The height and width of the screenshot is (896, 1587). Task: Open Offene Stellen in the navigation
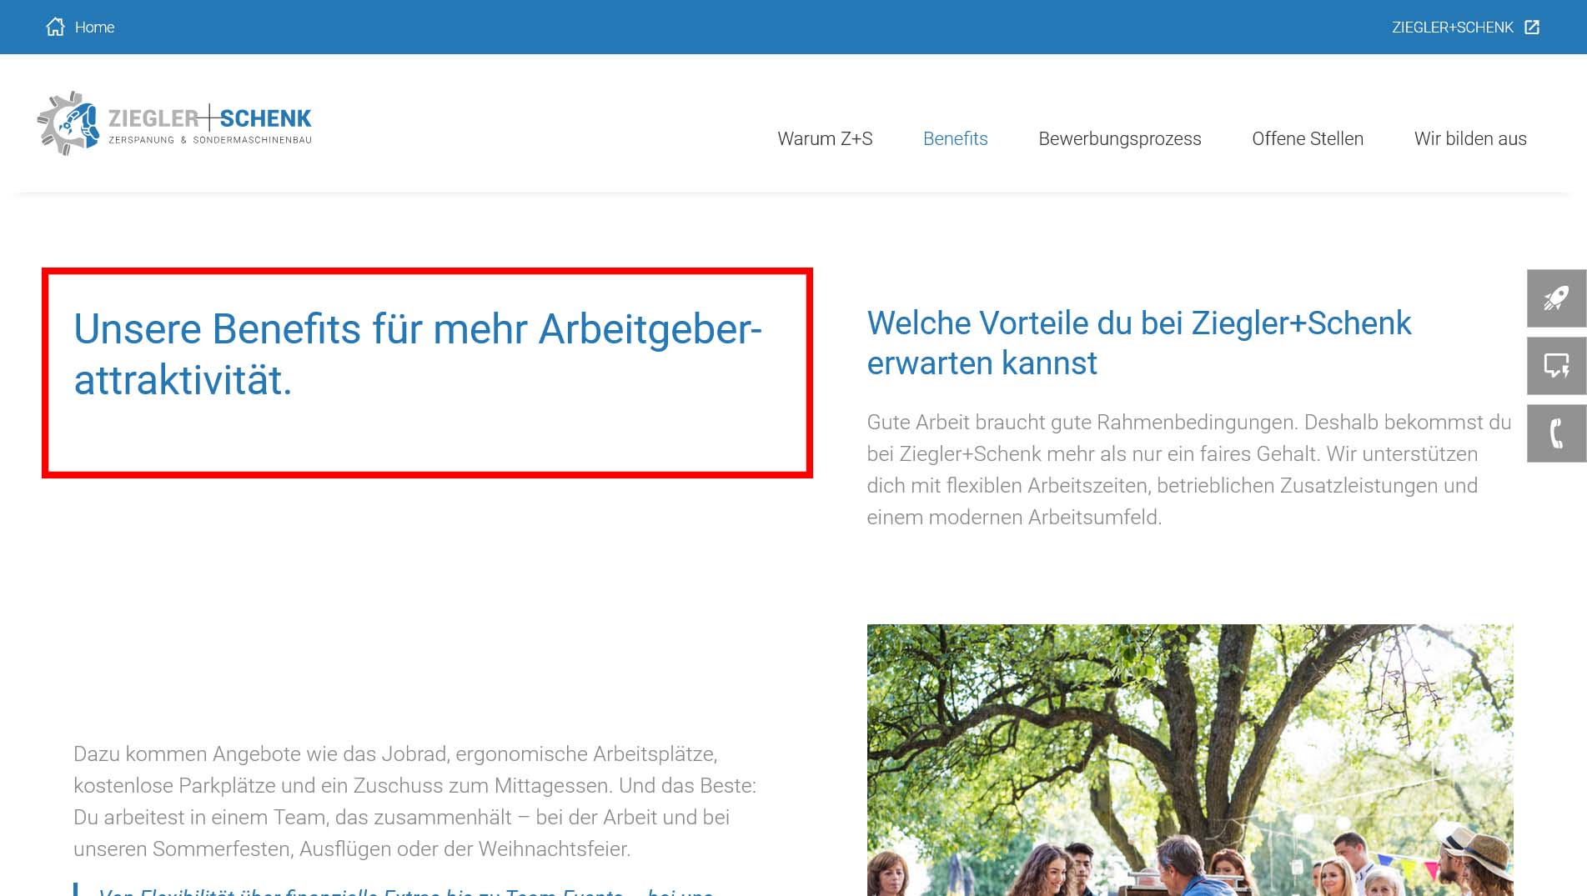click(x=1307, y=138)
